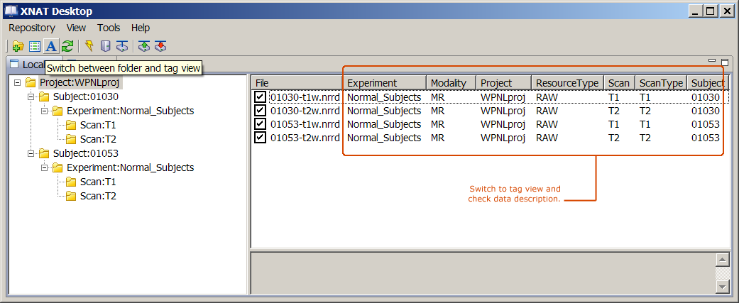Click the red download arrow drive icon

click(x=160, y=46)
